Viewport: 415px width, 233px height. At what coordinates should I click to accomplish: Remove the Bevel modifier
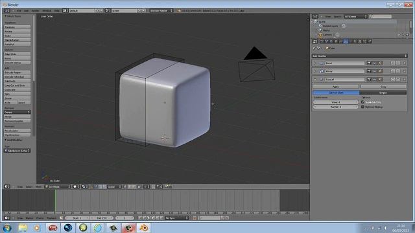tap(405, 63)
